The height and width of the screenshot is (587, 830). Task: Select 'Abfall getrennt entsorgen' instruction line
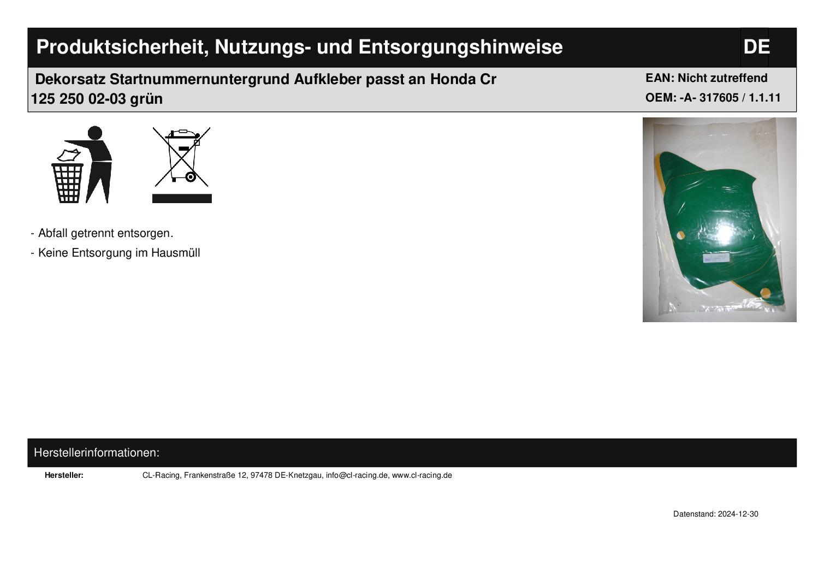pos(105,233)
